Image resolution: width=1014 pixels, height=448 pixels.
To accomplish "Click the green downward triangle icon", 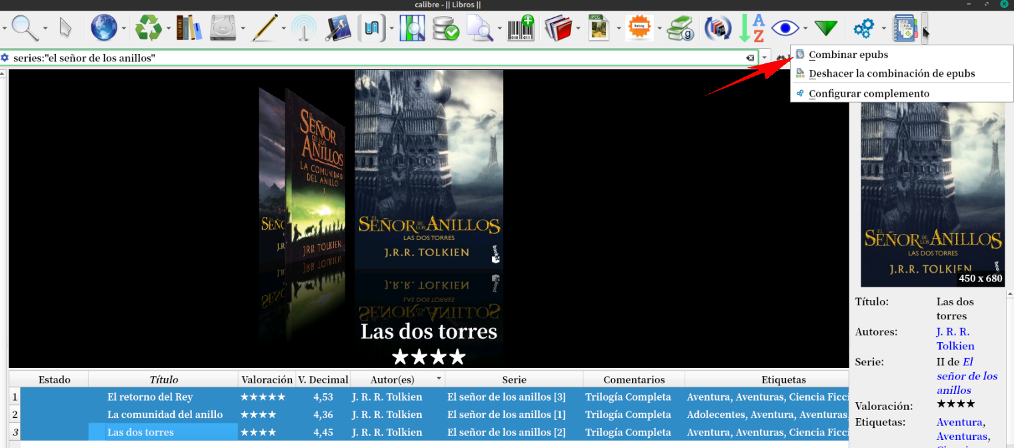I will pos(826,28).
